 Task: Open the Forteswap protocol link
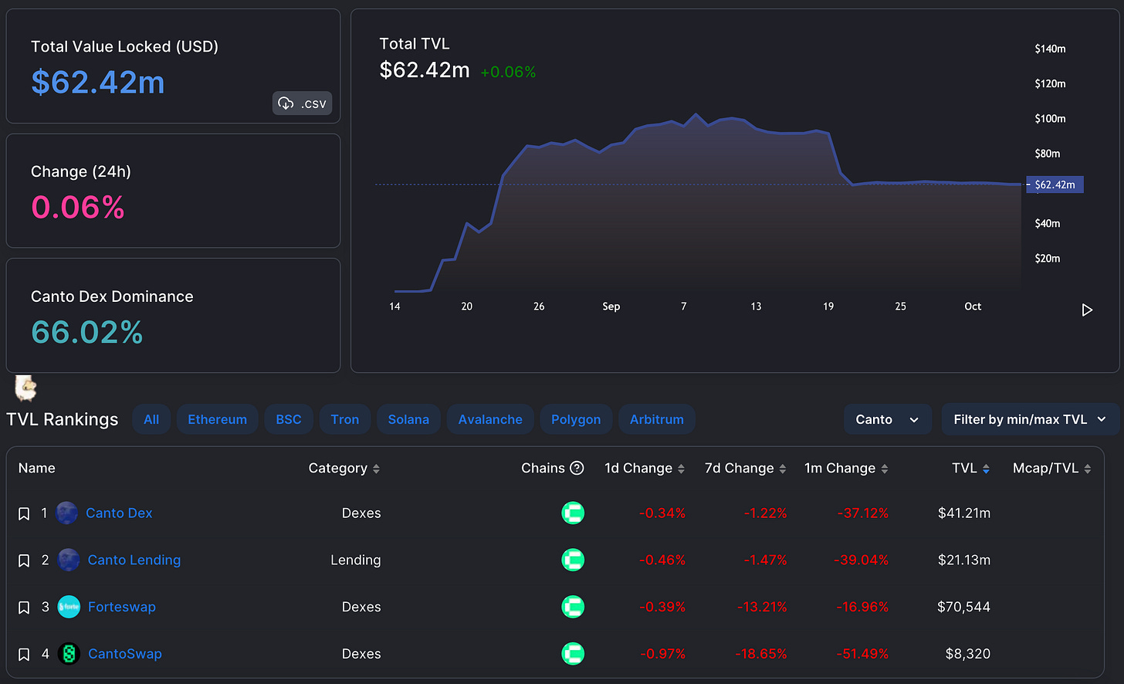click(x=122, y=607)
